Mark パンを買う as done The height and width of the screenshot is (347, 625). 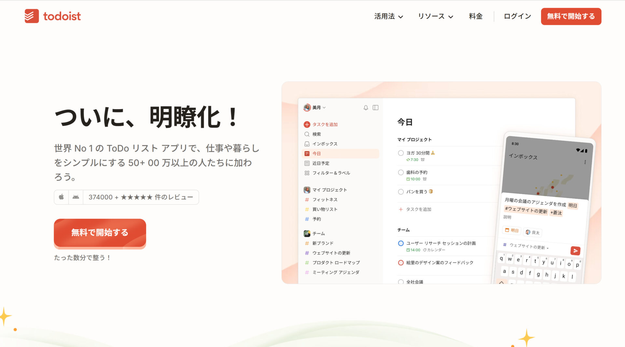pos(401,192)
